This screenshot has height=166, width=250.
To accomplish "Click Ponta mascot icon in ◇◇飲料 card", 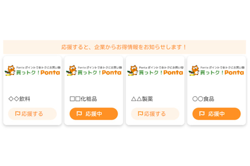I will click(x=10, y=70).
